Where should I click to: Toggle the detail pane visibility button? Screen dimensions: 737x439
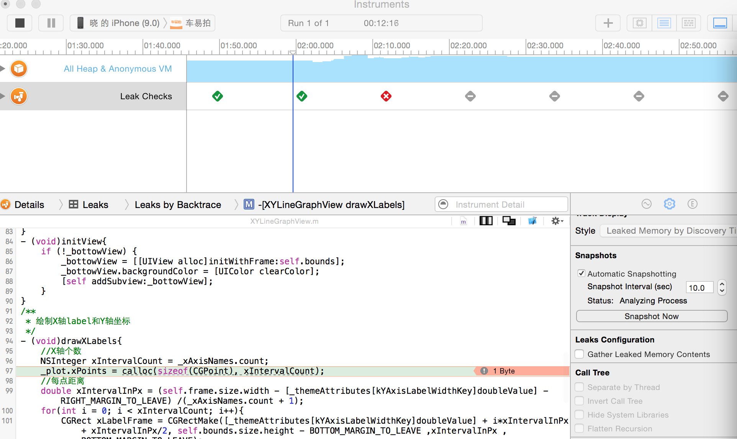[x=720, y=23]
